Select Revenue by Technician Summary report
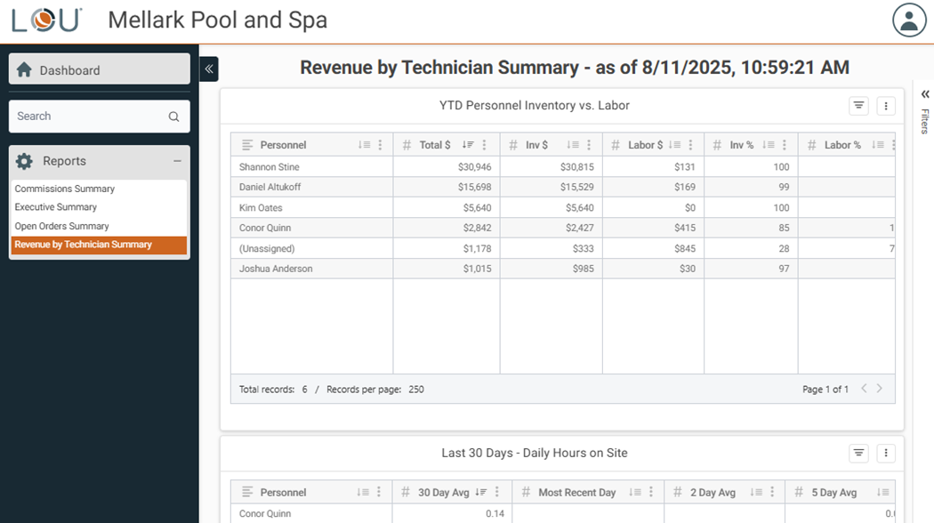934x523 pixels. (x=99, y=245)
